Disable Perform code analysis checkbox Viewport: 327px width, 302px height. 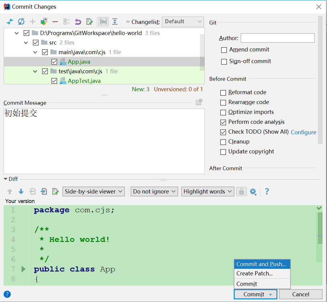pos(223,122)
